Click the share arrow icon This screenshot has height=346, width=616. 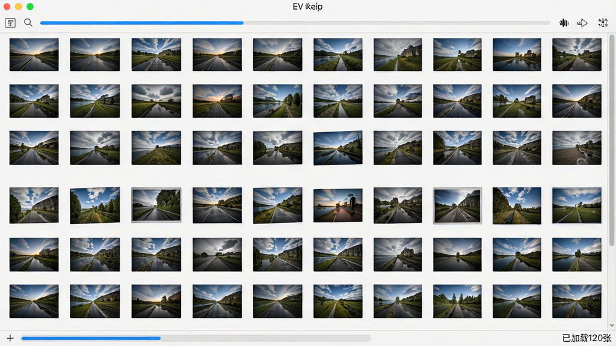[x=582, y=23]
